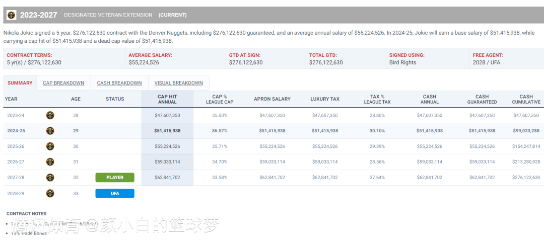Click the Nuggets team icon for 2023-24 row
The image size is (544, 243).
pos(50,115)
